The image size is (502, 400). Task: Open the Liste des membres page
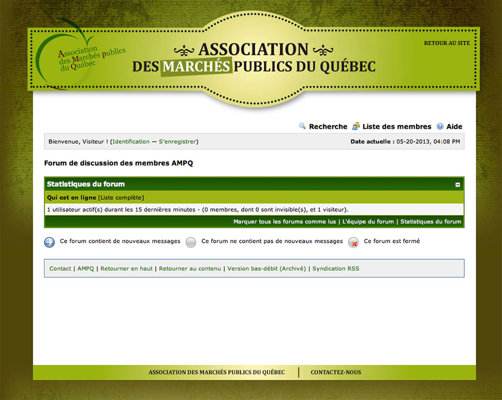click(396, 126)
